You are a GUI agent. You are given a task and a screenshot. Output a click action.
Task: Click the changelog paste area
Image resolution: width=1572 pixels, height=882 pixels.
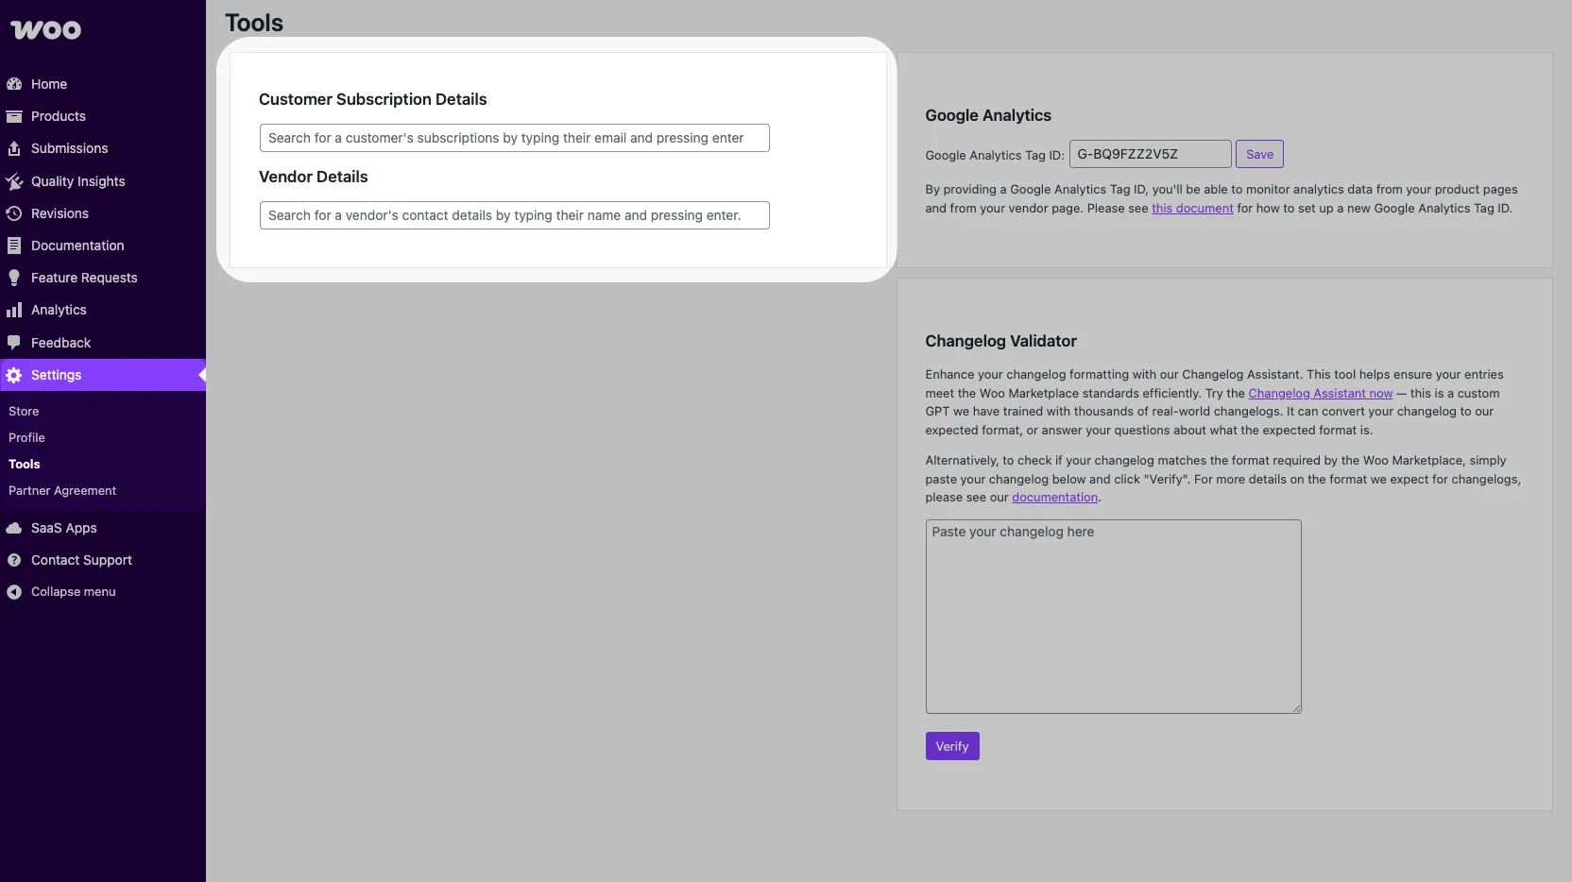click(1113, 616)
